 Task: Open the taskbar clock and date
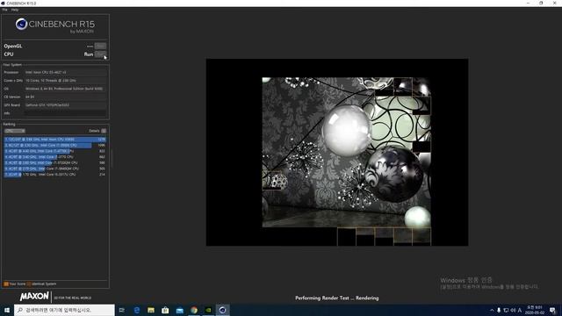(x=535, y=310)
